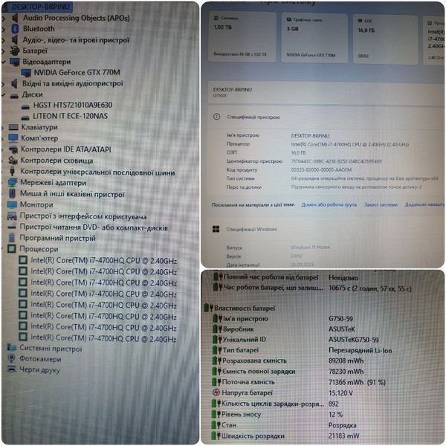Select Виробник row showing ASUSTeK
Viewport: 446px width, 446px height.
[x=285, y=329]
